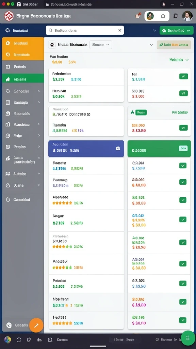The width and height of the screenshot is (196, 349).
Task: Click the magnifier icon inside the search field
Action: click(x=50, y=30)
